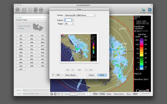The width and height of the screenshot is (167, 104).
Task: Click the Radar coverage Canada map thumbnail
Action: click(32, 27)
